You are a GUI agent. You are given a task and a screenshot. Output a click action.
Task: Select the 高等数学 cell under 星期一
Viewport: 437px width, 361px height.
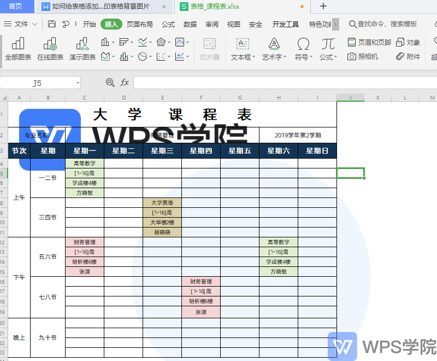(x=85, y=164)
